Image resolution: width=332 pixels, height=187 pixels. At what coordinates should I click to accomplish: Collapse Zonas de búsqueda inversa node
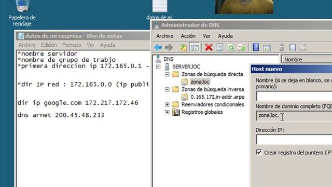tap(167, 89)
